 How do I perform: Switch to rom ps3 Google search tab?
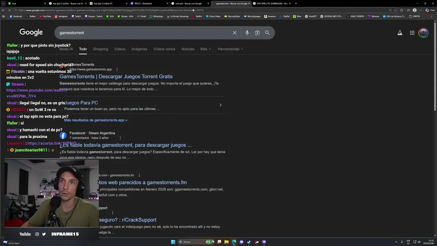tap(189, 3)
